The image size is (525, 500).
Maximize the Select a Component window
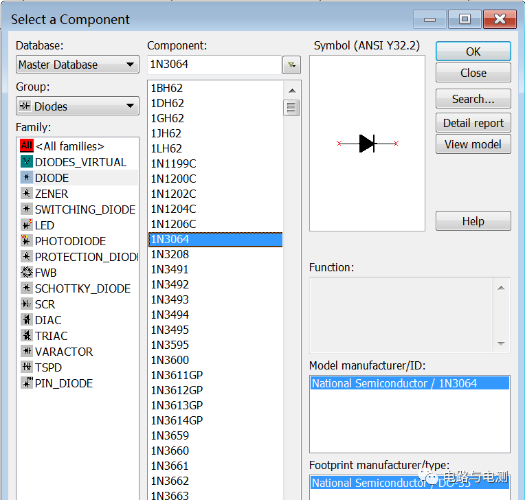point(465,19)
